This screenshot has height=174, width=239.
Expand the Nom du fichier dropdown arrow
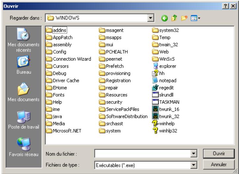[193, 153]
